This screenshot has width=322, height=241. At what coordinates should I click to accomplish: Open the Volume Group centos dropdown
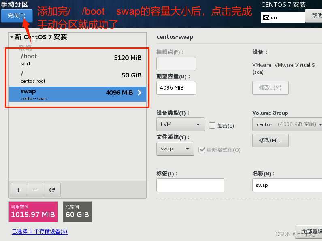click(x=287, y=124)
